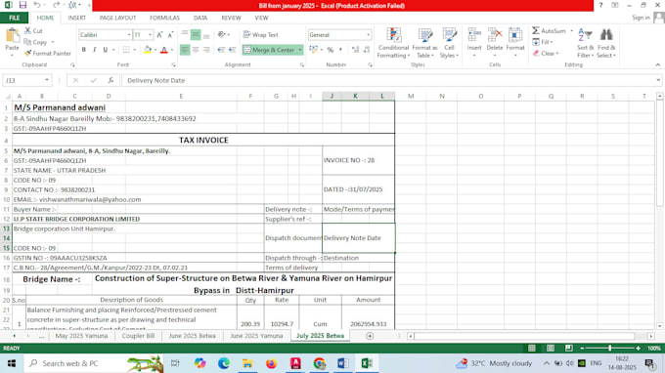Click the Copy button
Image resolution: width=665 pixels, height=373 pixels.
point(35,42)
